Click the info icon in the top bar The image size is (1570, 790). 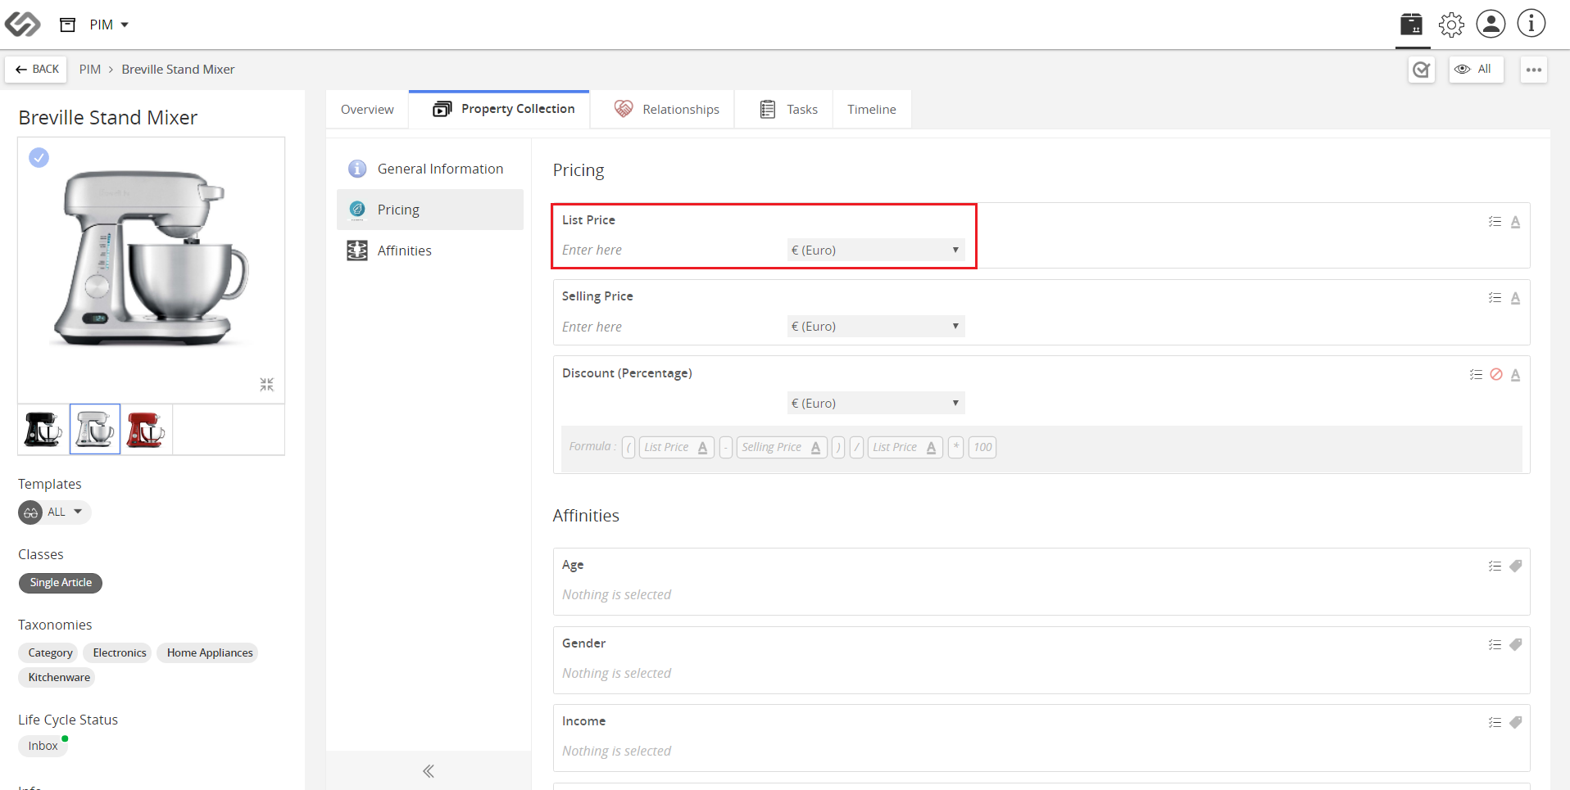1531,24
